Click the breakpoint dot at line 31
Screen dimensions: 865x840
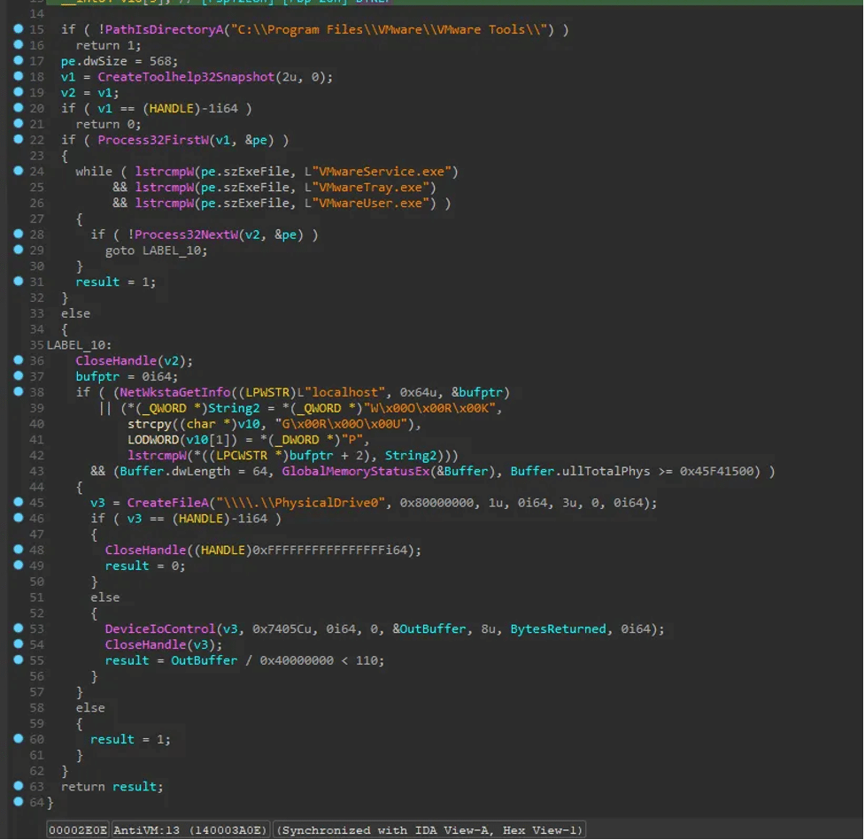(x=19, y=281)
